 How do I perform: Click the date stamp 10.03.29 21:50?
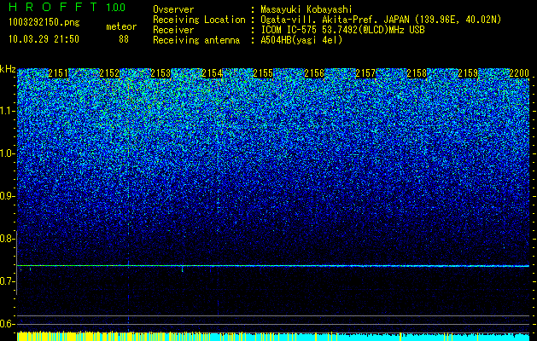coord(44,39)
